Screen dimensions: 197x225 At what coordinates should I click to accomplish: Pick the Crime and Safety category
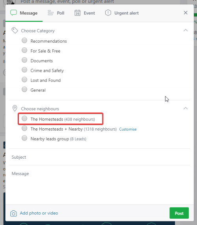(24, 70)
